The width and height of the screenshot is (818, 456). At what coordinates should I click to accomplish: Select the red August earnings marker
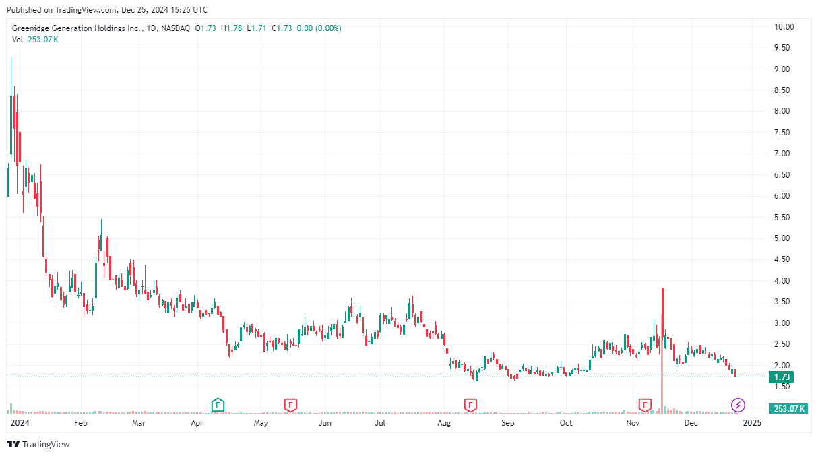tap(470, 405)
